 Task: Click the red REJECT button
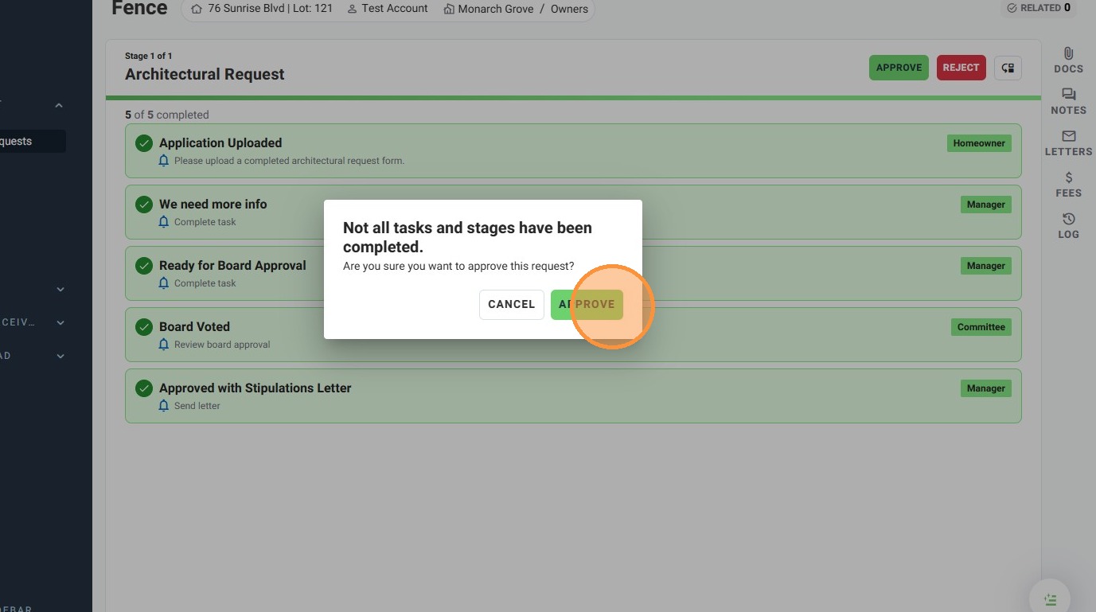(961, 68)
